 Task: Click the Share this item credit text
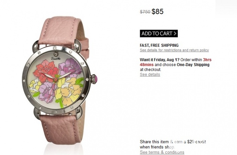point(173,144)
